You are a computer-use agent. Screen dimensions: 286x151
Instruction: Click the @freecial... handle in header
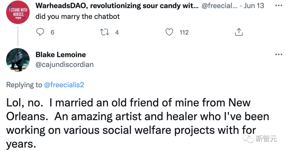click(220, 6)
